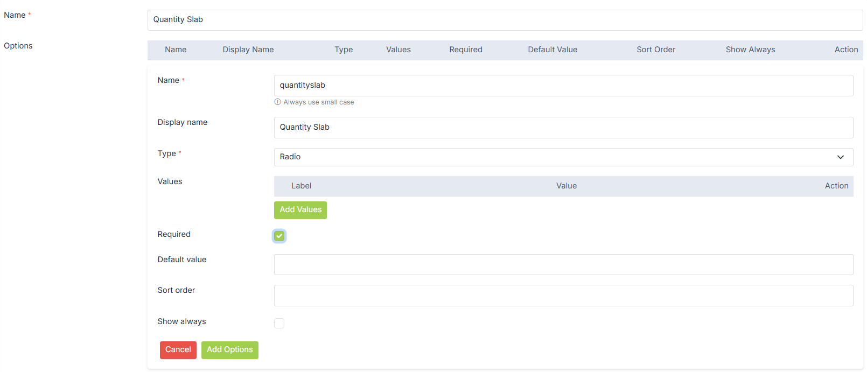Click Required column header in Options table
Viewport: 867px width, 372px height.
point(465,50)
